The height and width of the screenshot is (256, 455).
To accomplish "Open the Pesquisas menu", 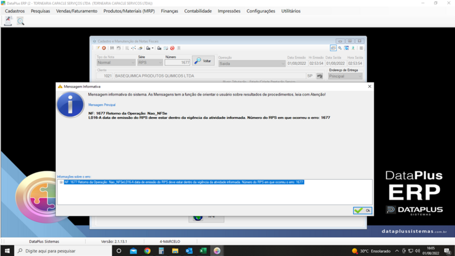I will pos(40,11).
